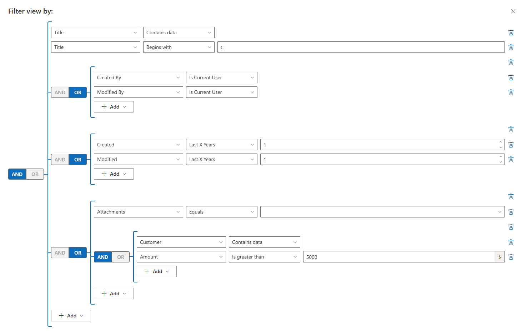The width and height of the screenshot is (522, 331).
Task: Delete the Attachments Equals filter row
Action: (511, 212)
